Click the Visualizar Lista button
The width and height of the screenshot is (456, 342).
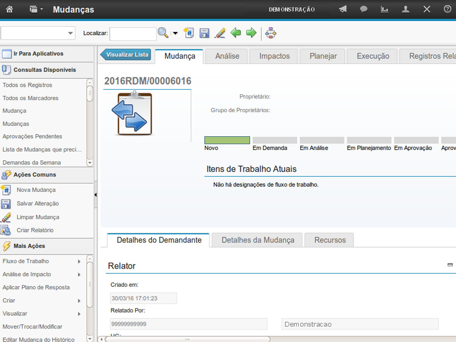126,55
